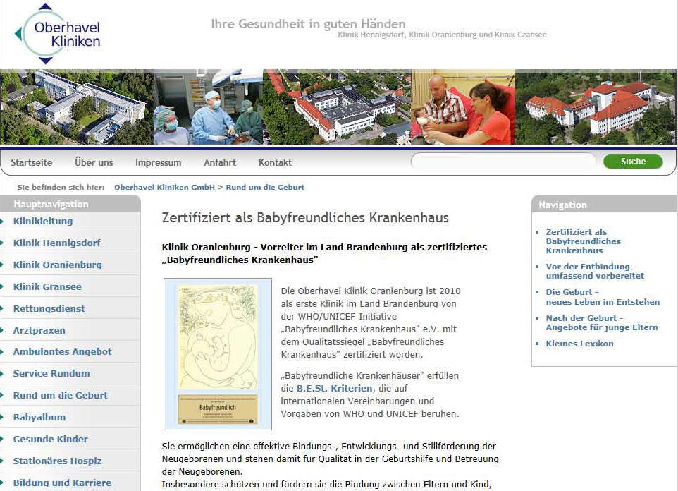Click the middle aerial clinic courtyard photo
Image resolution: width=678 pixels, height=491 pixels.
click(x=338, y=107)
